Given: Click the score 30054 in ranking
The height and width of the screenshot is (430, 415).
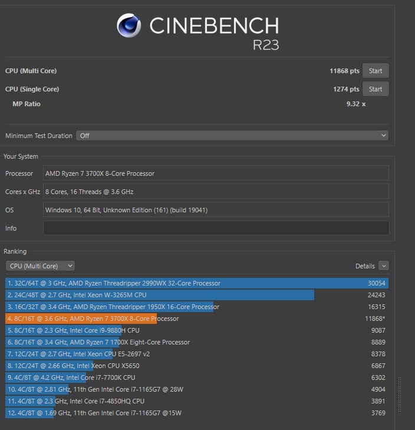Looking at the screenshot, I should point(376,283).
